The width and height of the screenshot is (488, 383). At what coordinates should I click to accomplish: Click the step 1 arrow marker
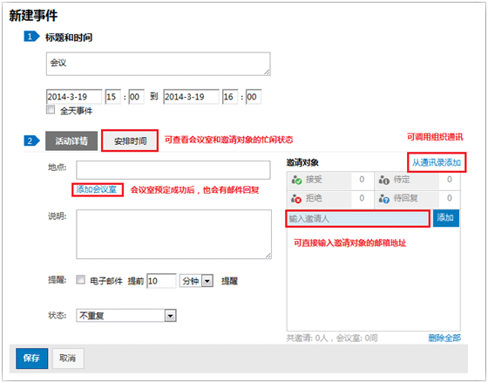coord(31,37)
